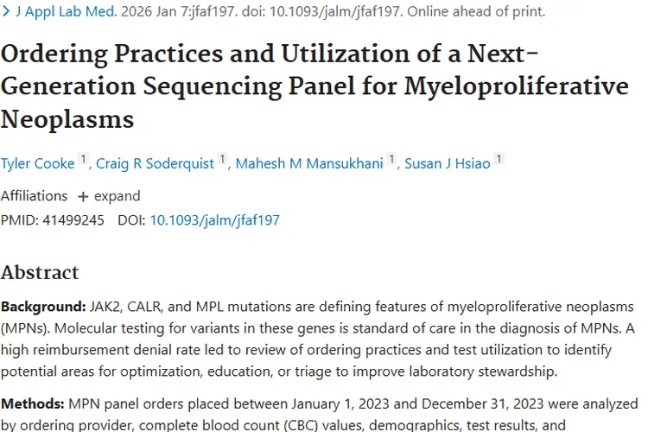Viewport: 648px width, 432px height.
Task: Click the plus icon beside Affiliations
Action: point(83,196)
